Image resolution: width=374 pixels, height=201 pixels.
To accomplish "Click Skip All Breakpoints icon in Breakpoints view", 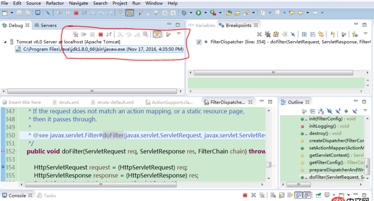I will pos(293,34).
